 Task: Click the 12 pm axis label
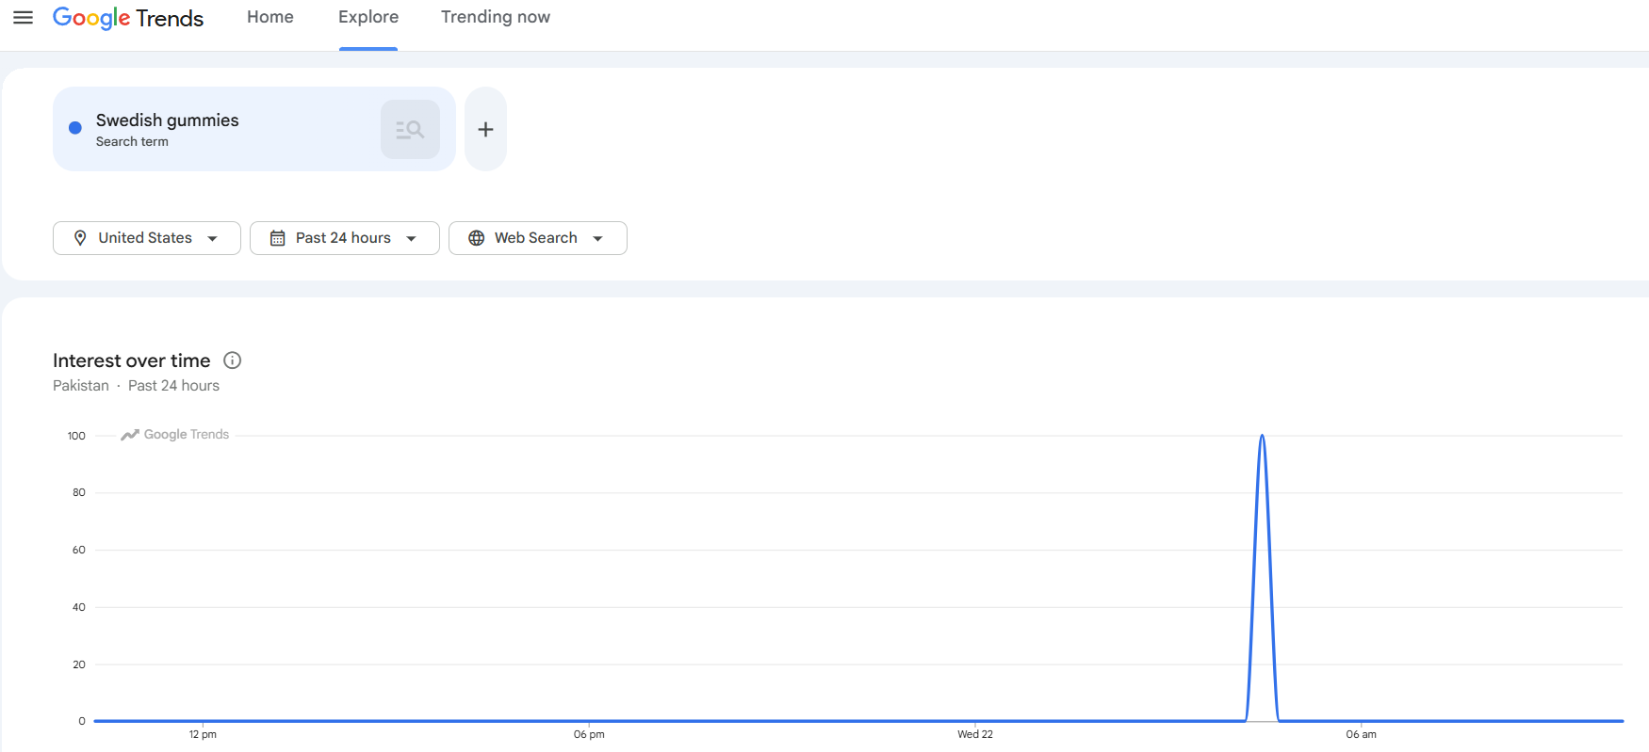click(x=203, y=734)
